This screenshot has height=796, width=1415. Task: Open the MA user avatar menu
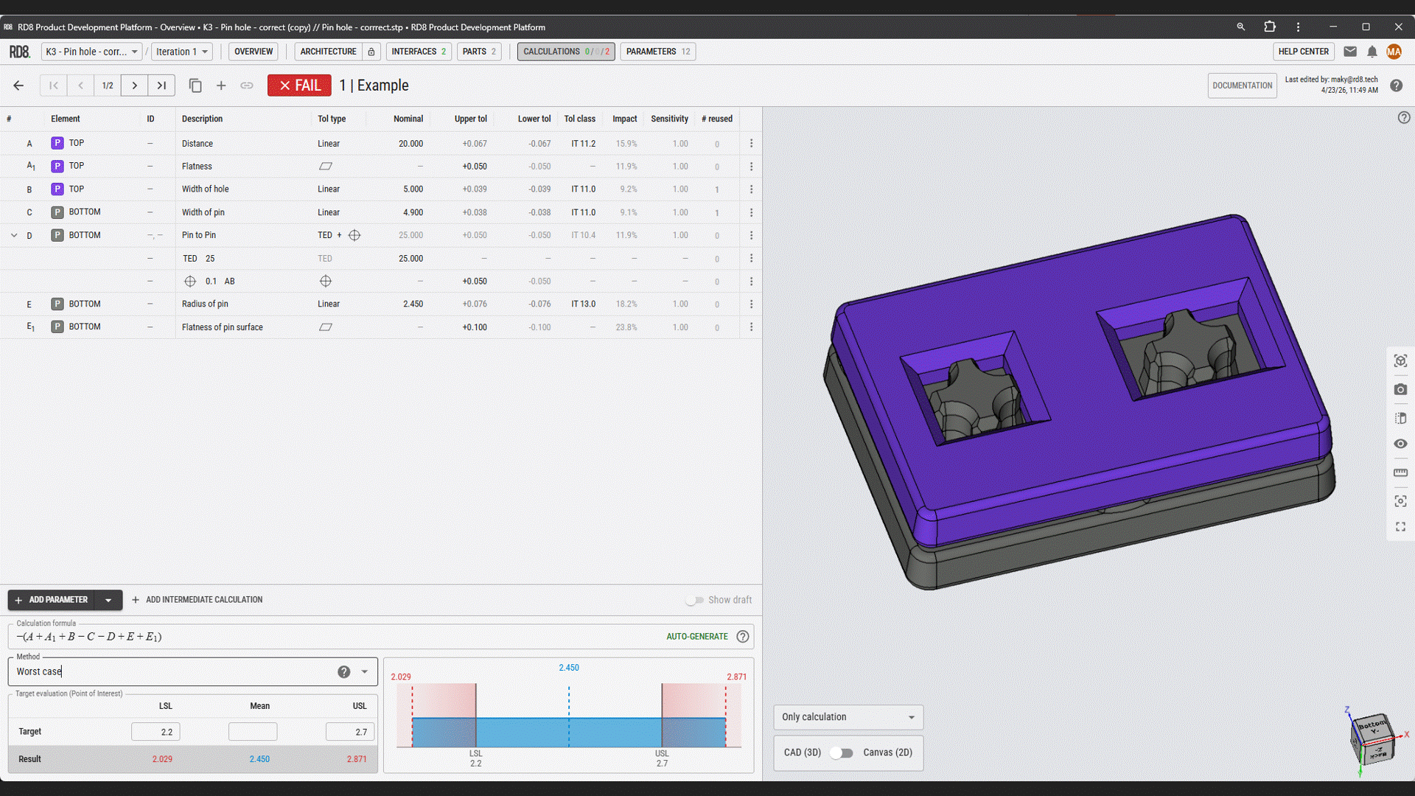pos(1394,52)
